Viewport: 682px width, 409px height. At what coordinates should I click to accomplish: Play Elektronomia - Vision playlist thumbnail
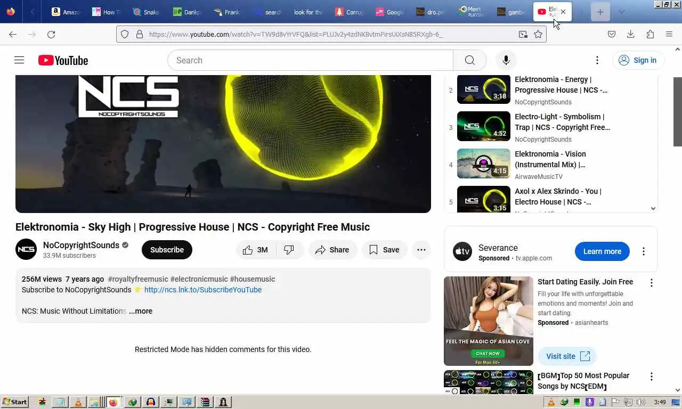(x=484, y=163)
